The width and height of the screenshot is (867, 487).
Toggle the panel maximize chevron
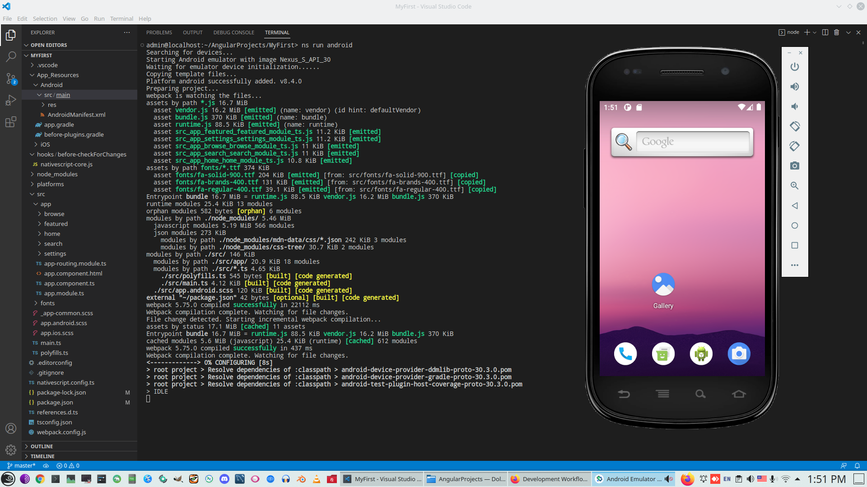click(x=848, y=32)
